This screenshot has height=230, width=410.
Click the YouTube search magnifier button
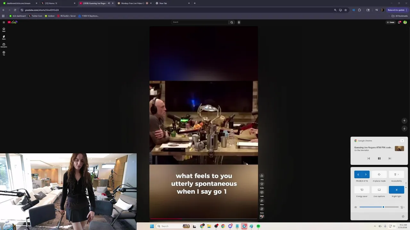tap(232, 22)
